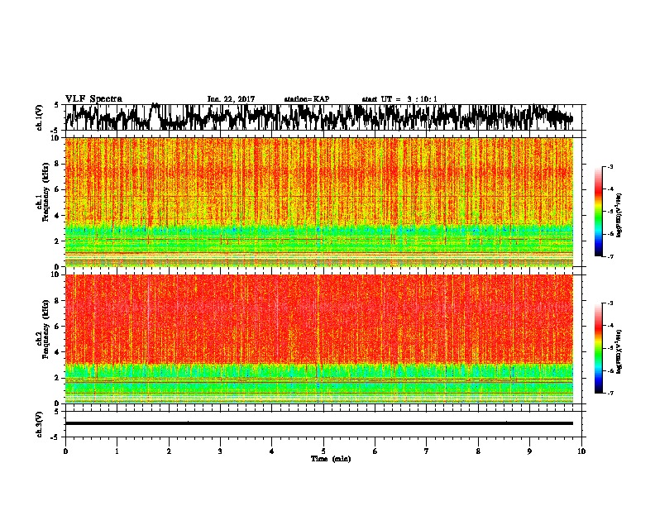Click the "-3" label on ch.1 colorbar
Viewport: 655px width, 506px height.
610,166
